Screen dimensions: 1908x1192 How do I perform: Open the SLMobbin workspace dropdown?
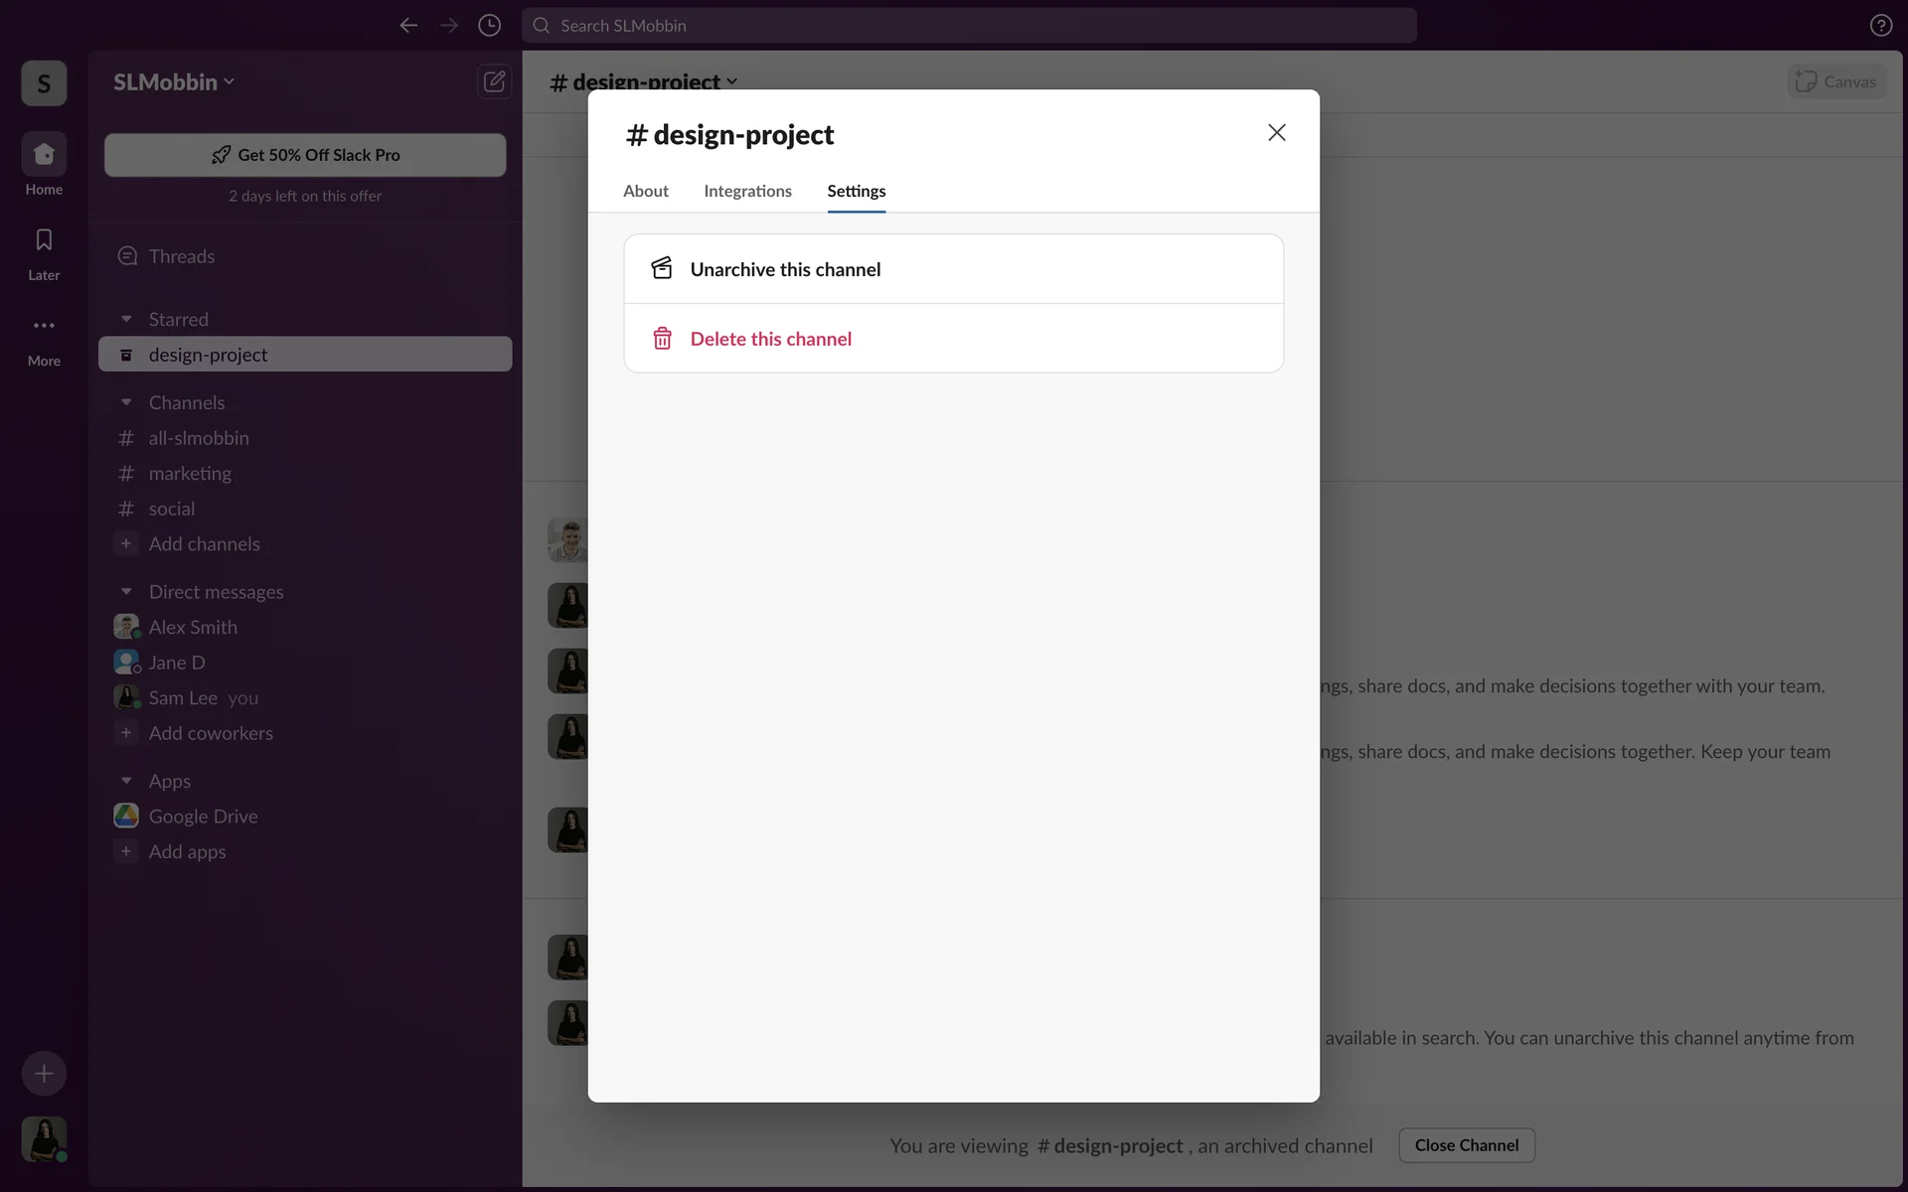[x=174, y=82]
